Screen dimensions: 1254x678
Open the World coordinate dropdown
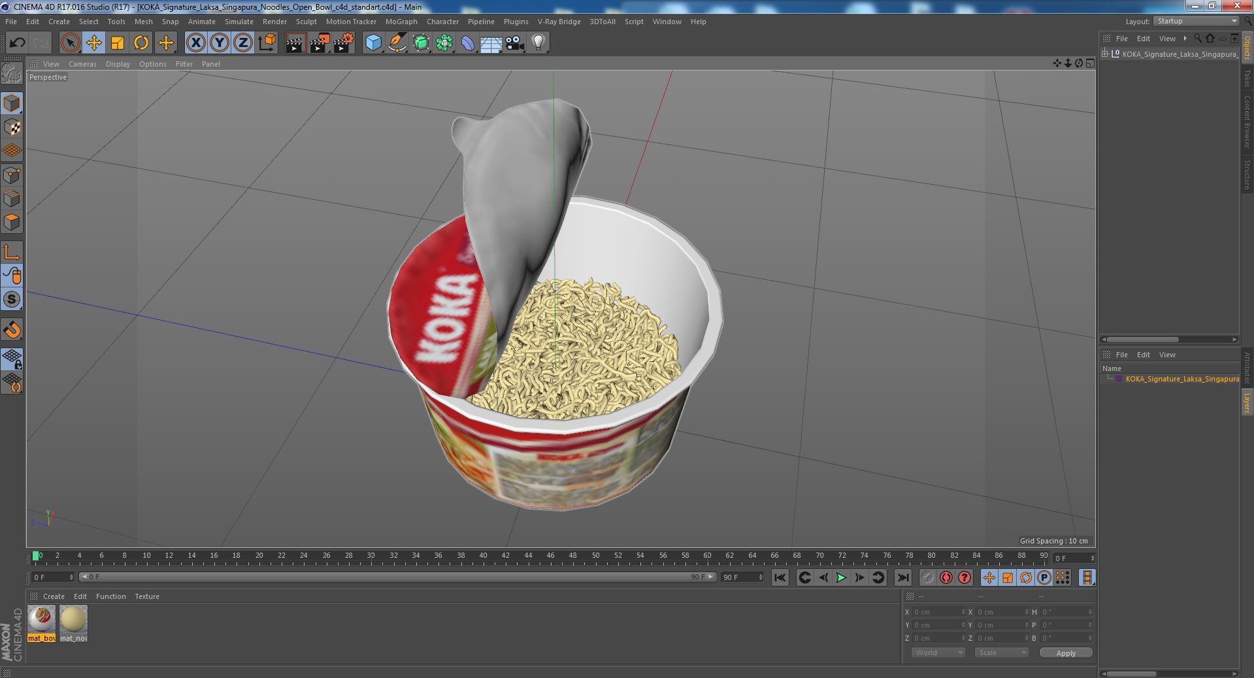pos(938,653)
